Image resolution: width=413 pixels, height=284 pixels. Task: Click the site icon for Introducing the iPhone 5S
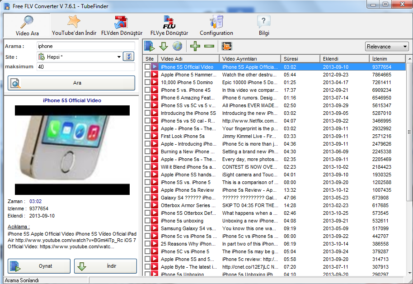pyautogui.click(x=155, y=113)
